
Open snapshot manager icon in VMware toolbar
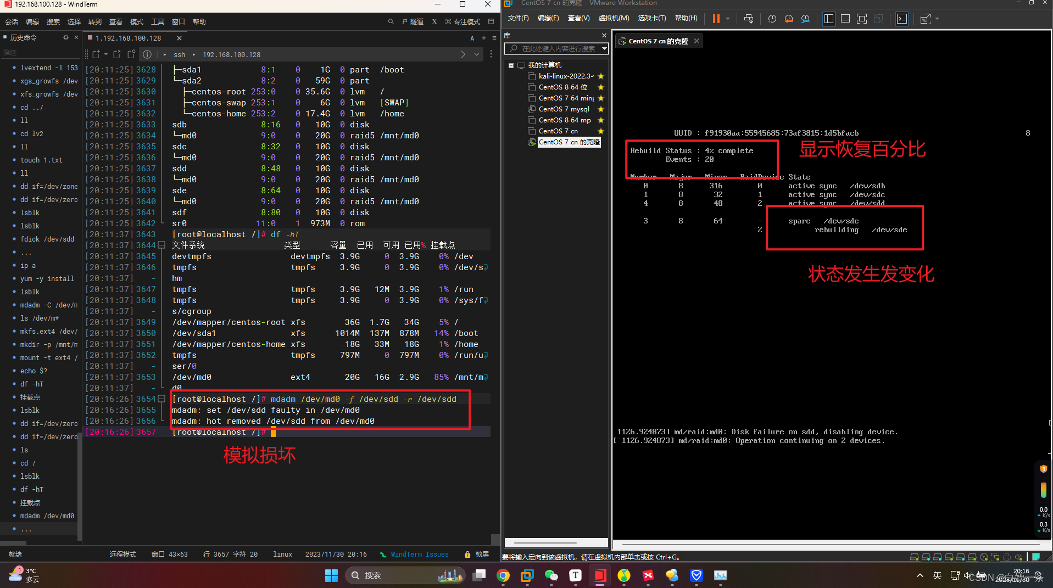[x=805, y=19]
